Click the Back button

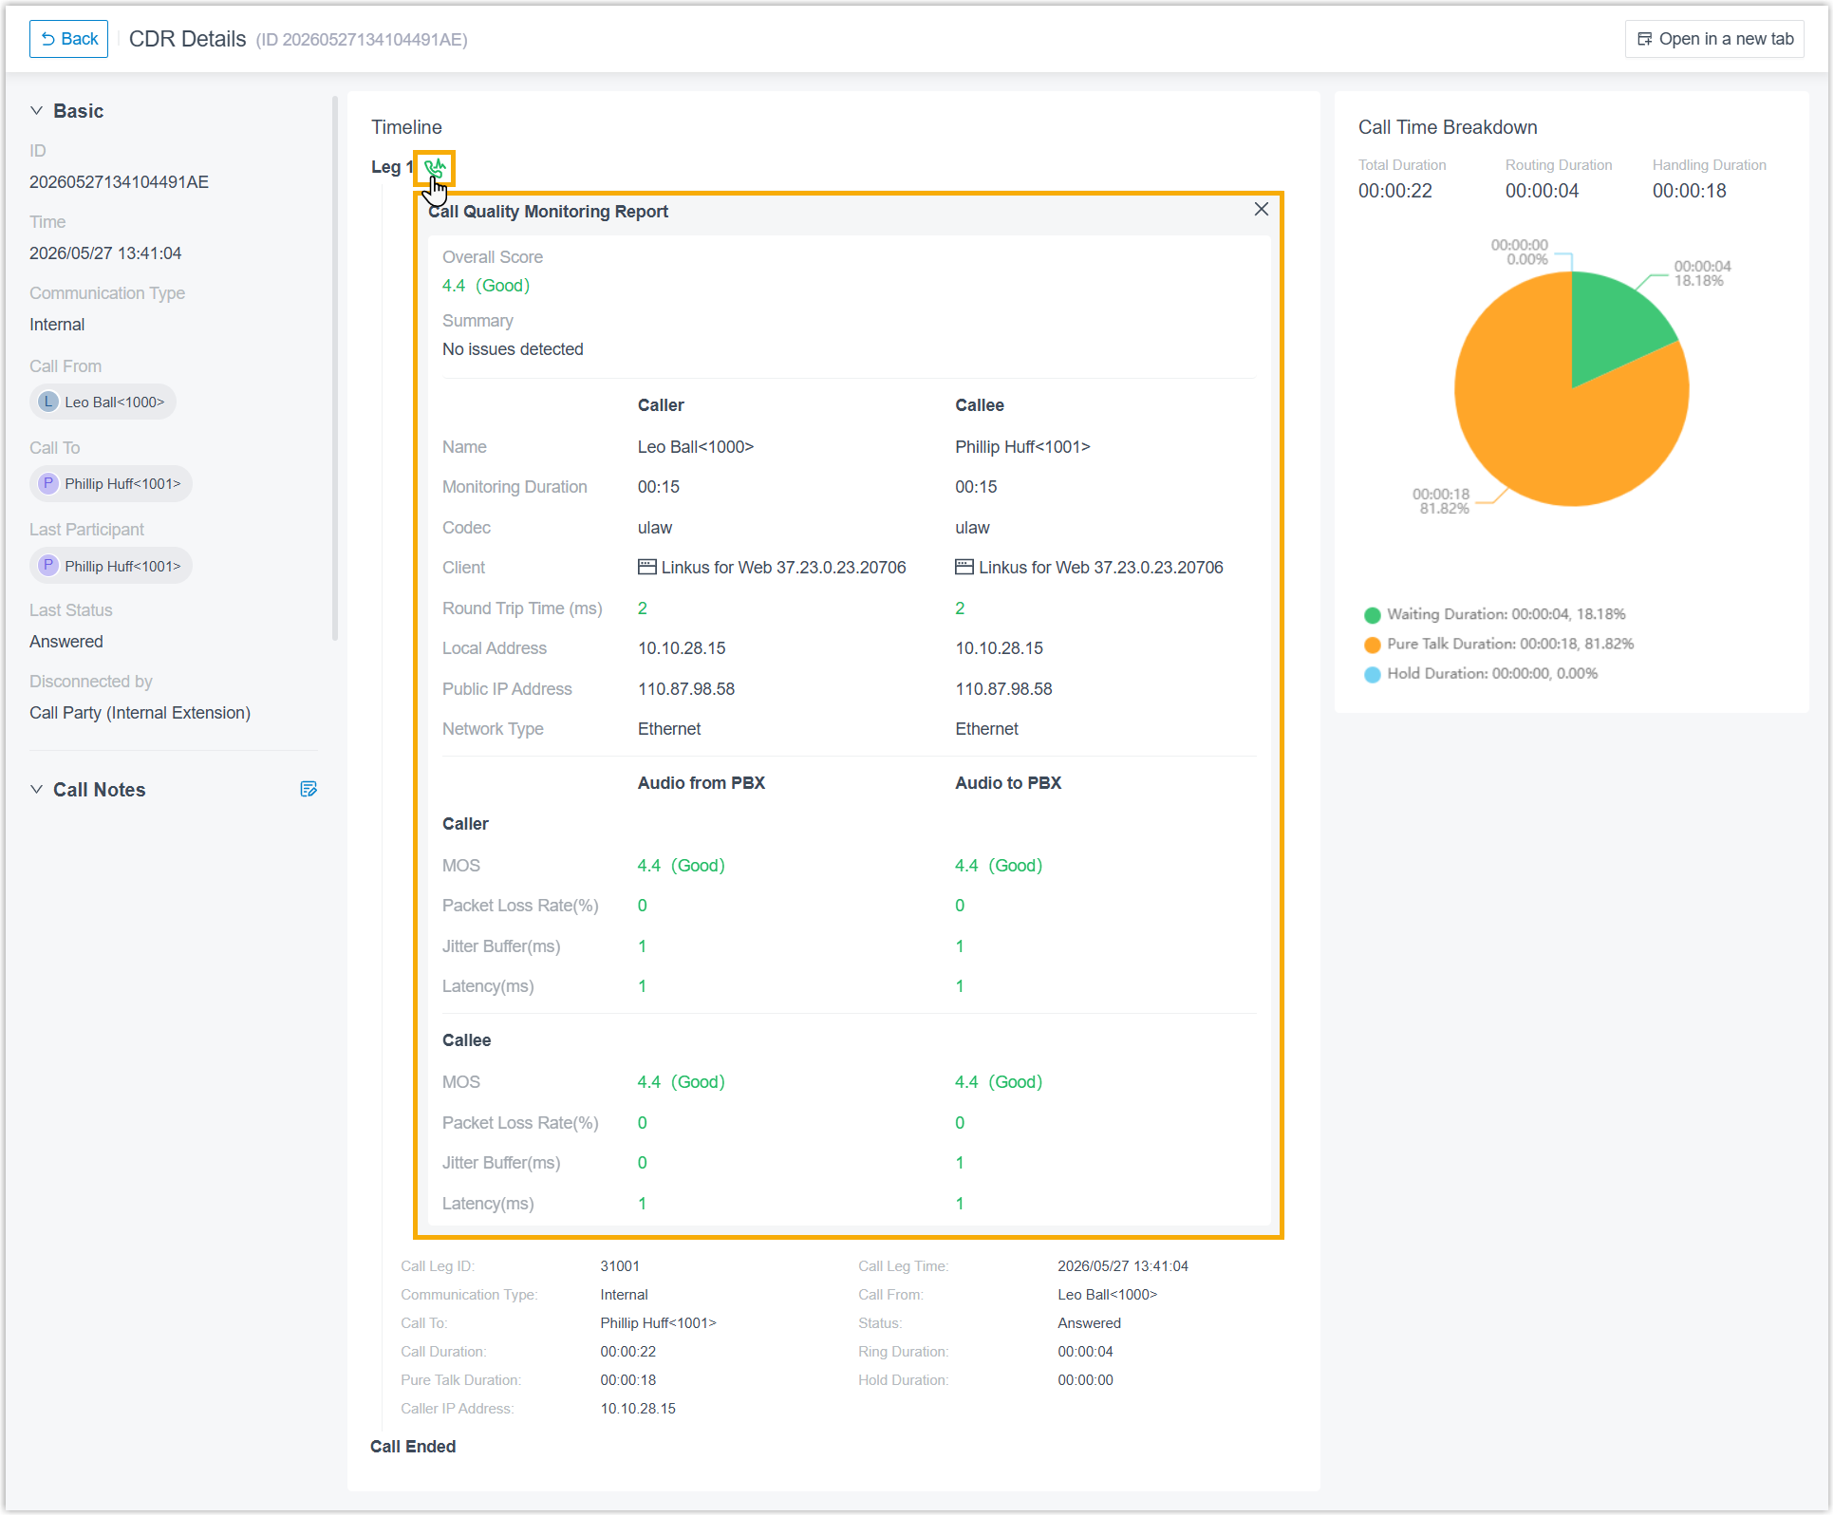(68, 39)
